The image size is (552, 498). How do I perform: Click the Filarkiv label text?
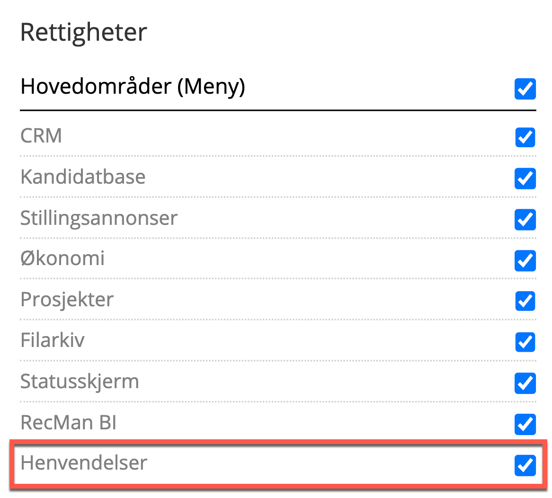click(x=53, y=340)
